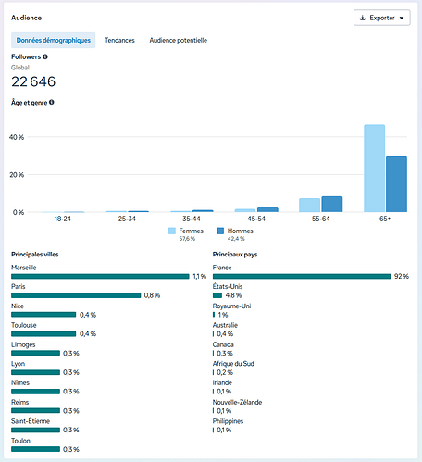Click the Marseille city bar
This screenshot has height=462, width=422.
pyautogui.click(x=100, y=276)
